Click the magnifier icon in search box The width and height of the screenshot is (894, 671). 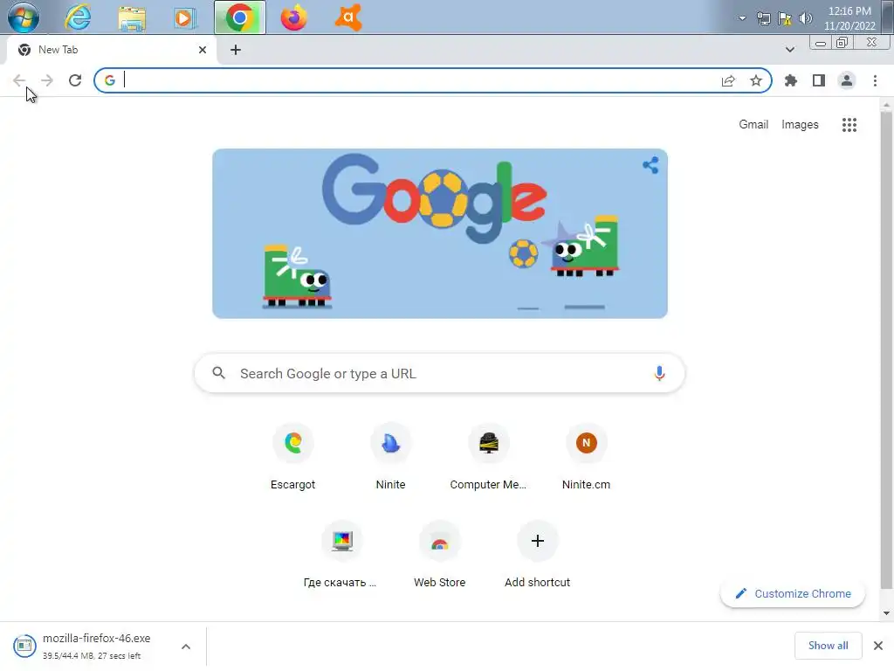pos(218,373)
